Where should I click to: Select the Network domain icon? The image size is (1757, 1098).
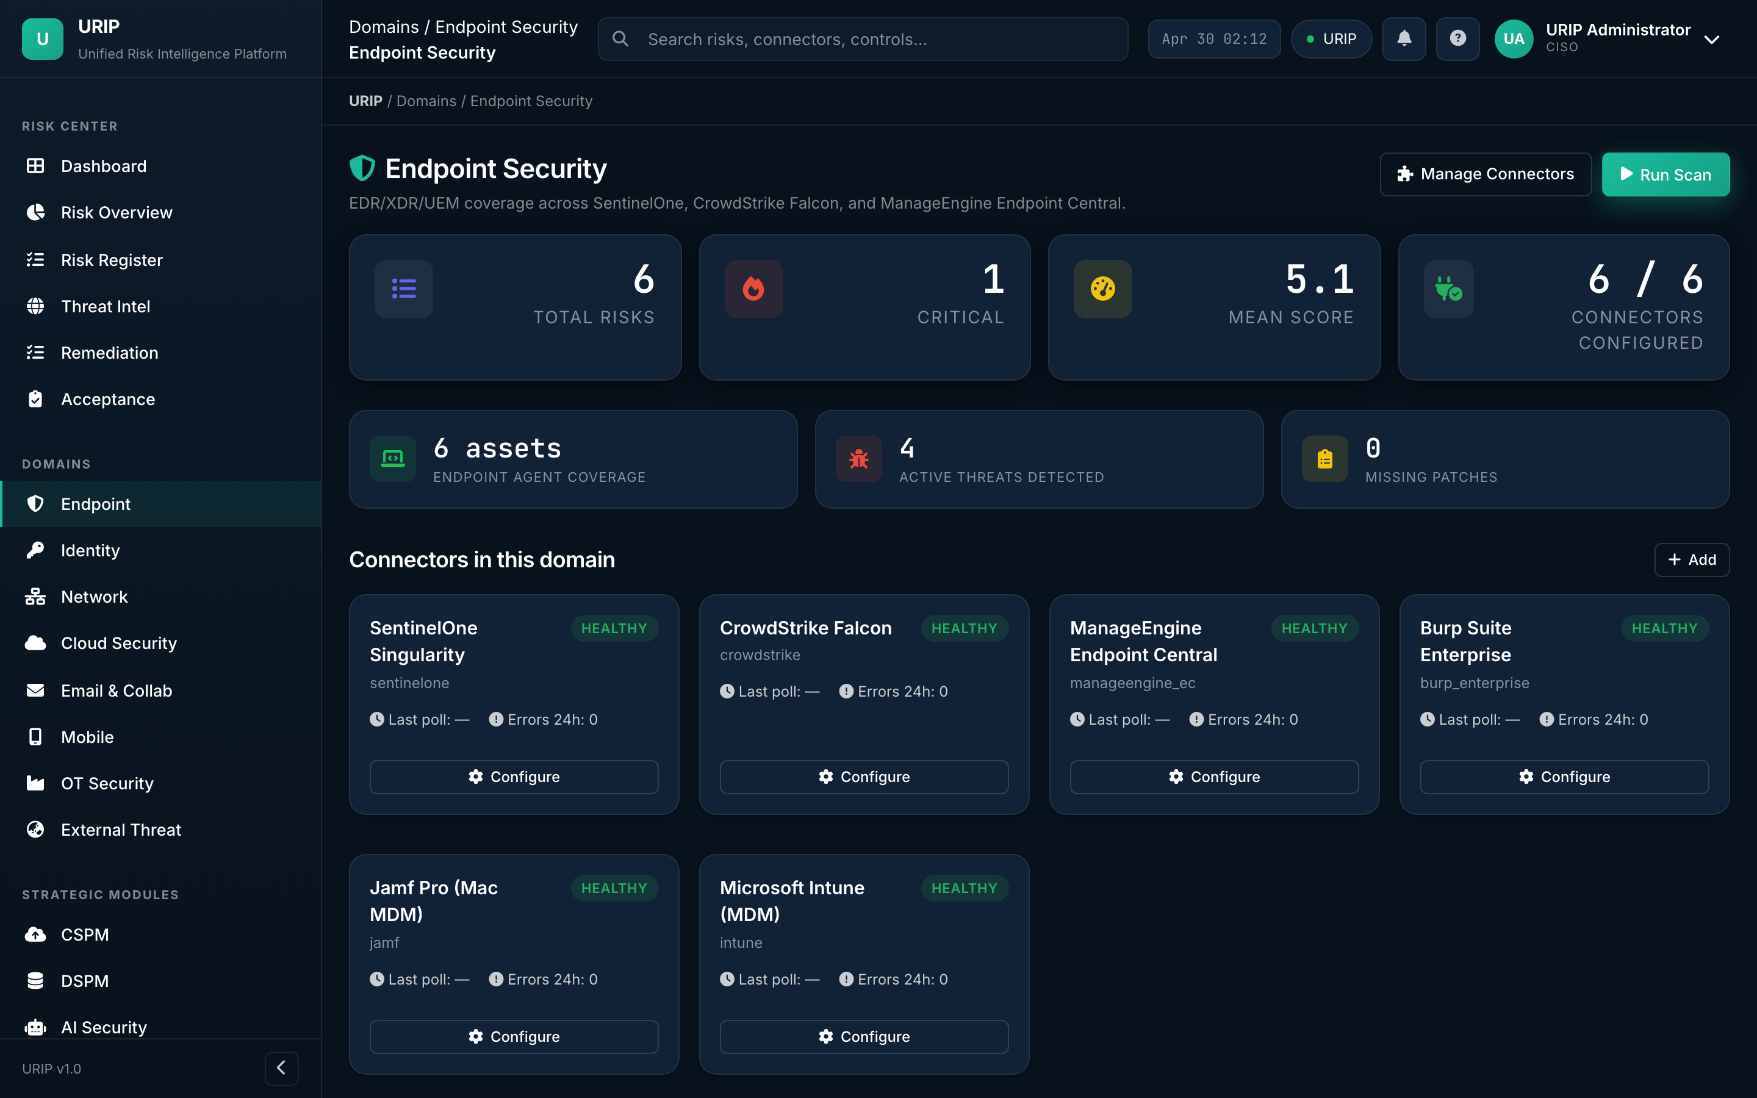coord(35,596)
